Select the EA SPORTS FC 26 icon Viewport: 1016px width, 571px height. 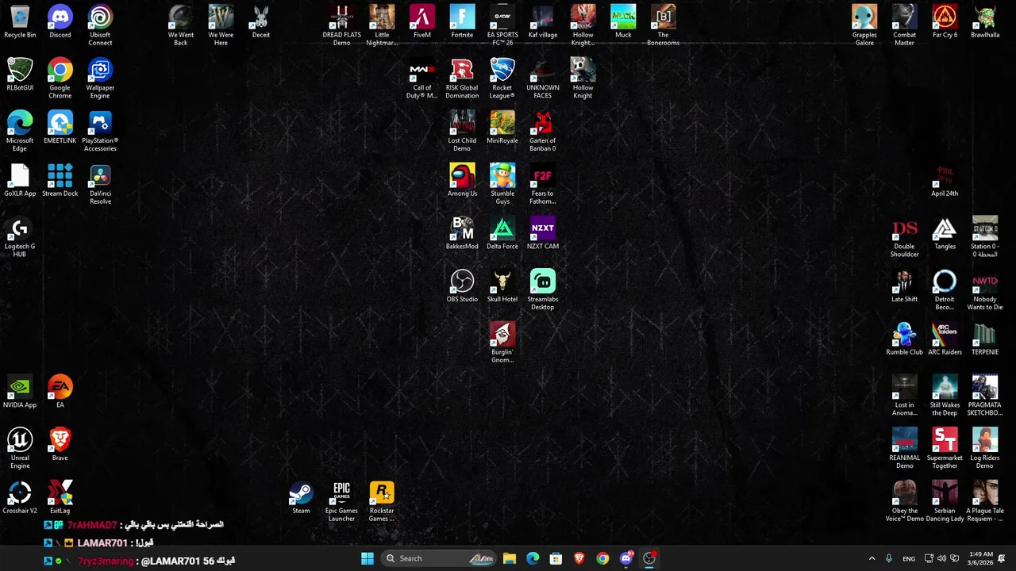coord(502,25)
